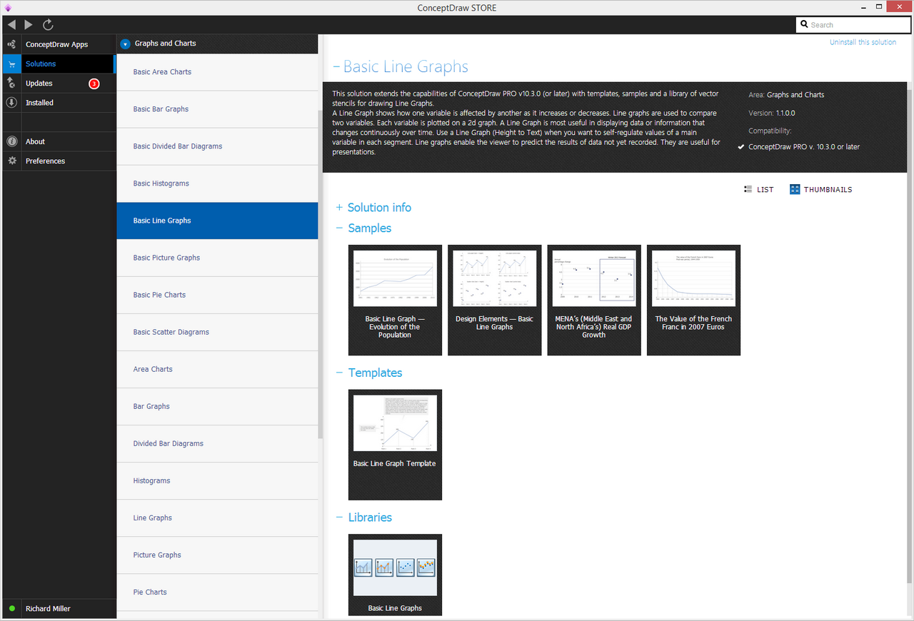
Task: Click the Uninstall this solution link
Action: coord(863,42)
